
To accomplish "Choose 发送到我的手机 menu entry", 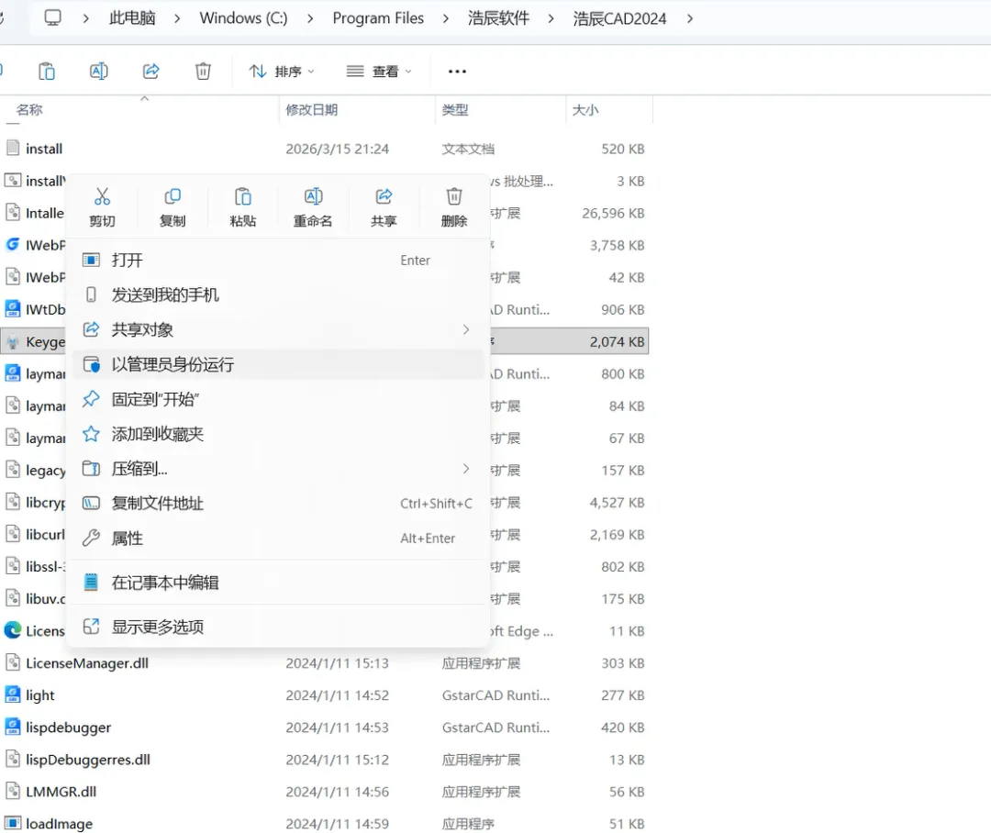I will tap(278, 295).
